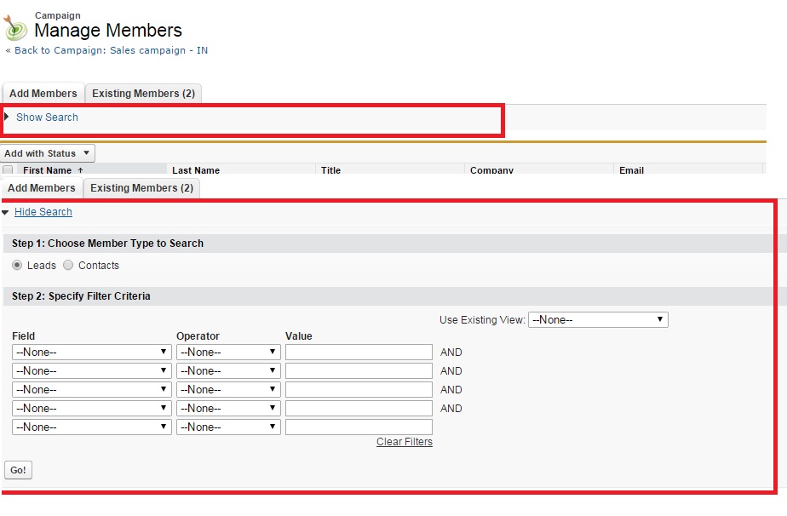
Task: Collapse the Hide Search triangle arrow
Action: tap(6, 212)
